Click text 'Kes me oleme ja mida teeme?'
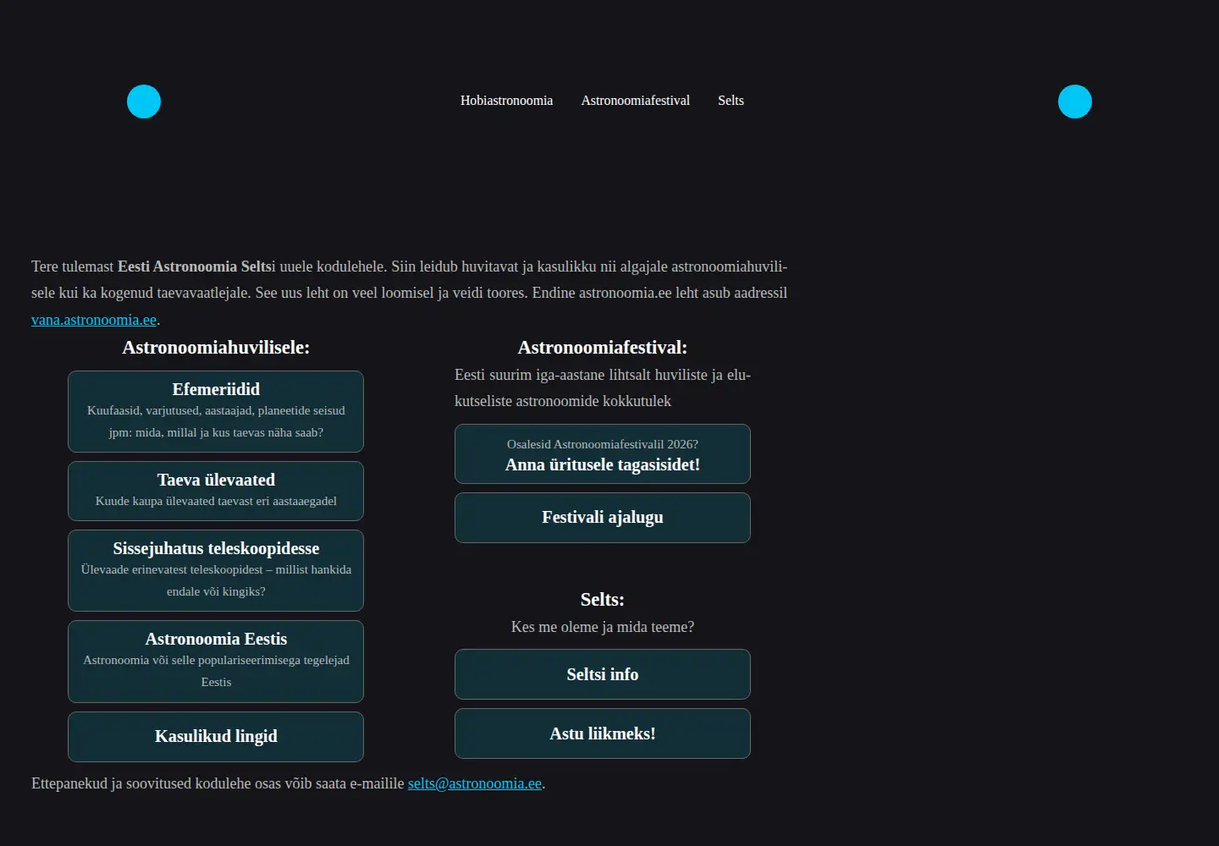The width and height of the screenshot is (1219, 846). [603, 627]
